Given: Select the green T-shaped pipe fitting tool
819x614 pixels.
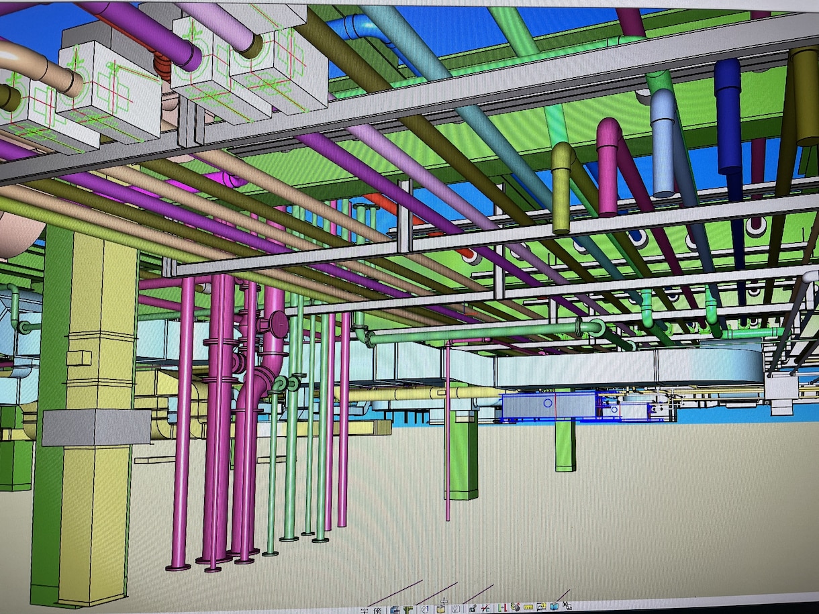Looking at the screenshot, I should 407,609.
